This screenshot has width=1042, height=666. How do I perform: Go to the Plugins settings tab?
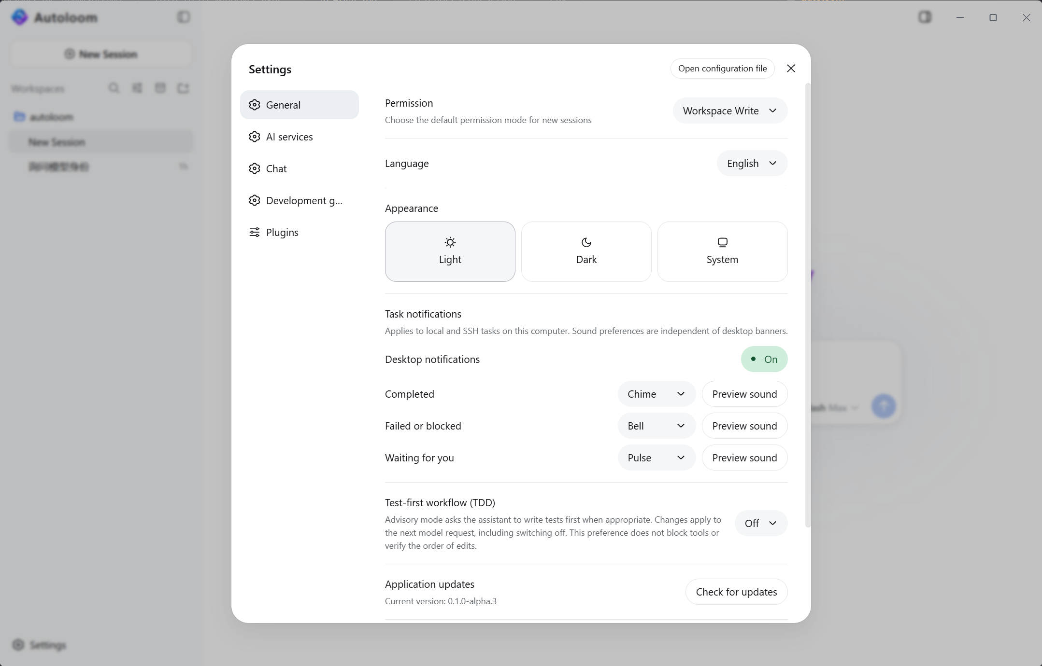pos(300,232)
